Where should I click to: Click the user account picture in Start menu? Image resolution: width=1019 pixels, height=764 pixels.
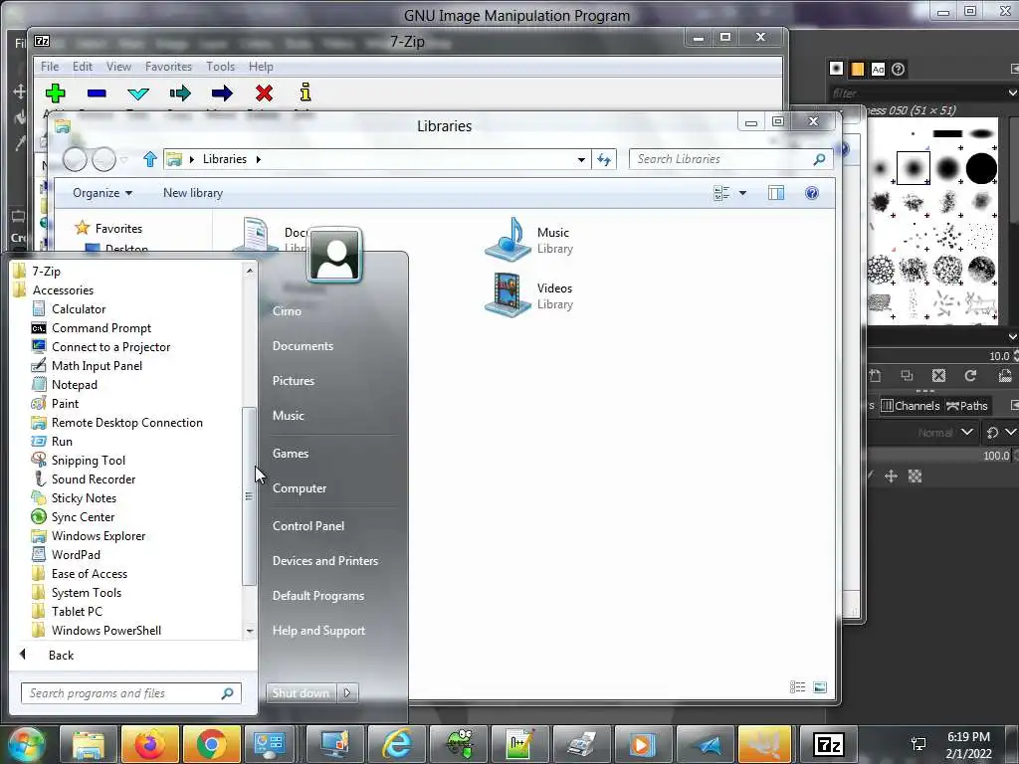[334, 255]
